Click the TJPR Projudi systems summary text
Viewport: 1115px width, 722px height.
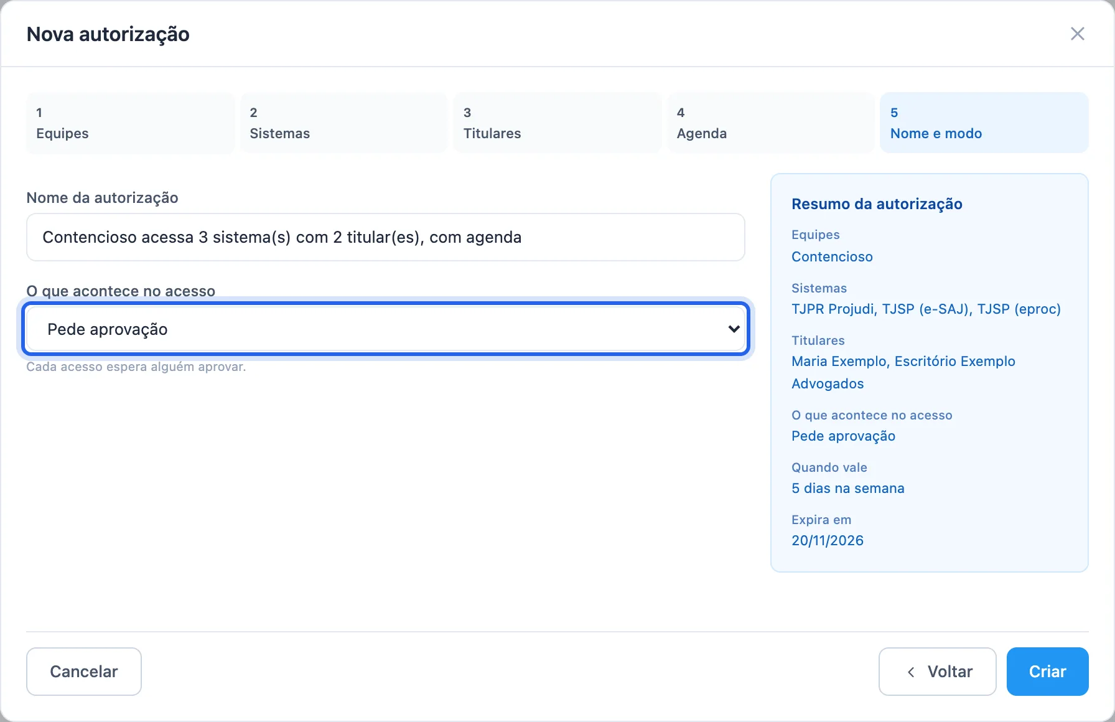point(926,309)
